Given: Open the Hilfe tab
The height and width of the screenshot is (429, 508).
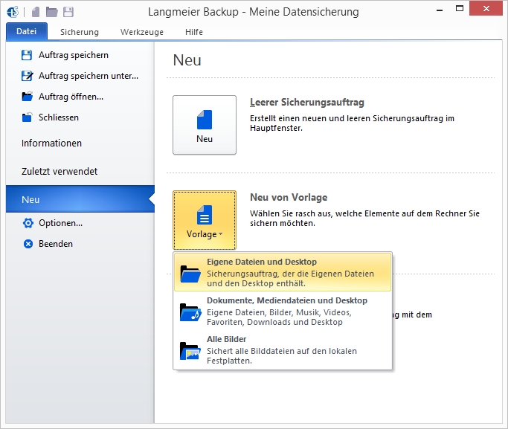Looking at the screenshot, I should 194,32.
